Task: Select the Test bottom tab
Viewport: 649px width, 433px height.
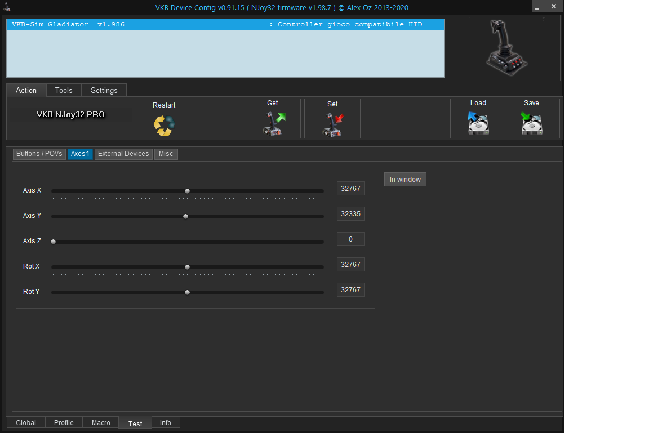Action: [x=135, y=423]
